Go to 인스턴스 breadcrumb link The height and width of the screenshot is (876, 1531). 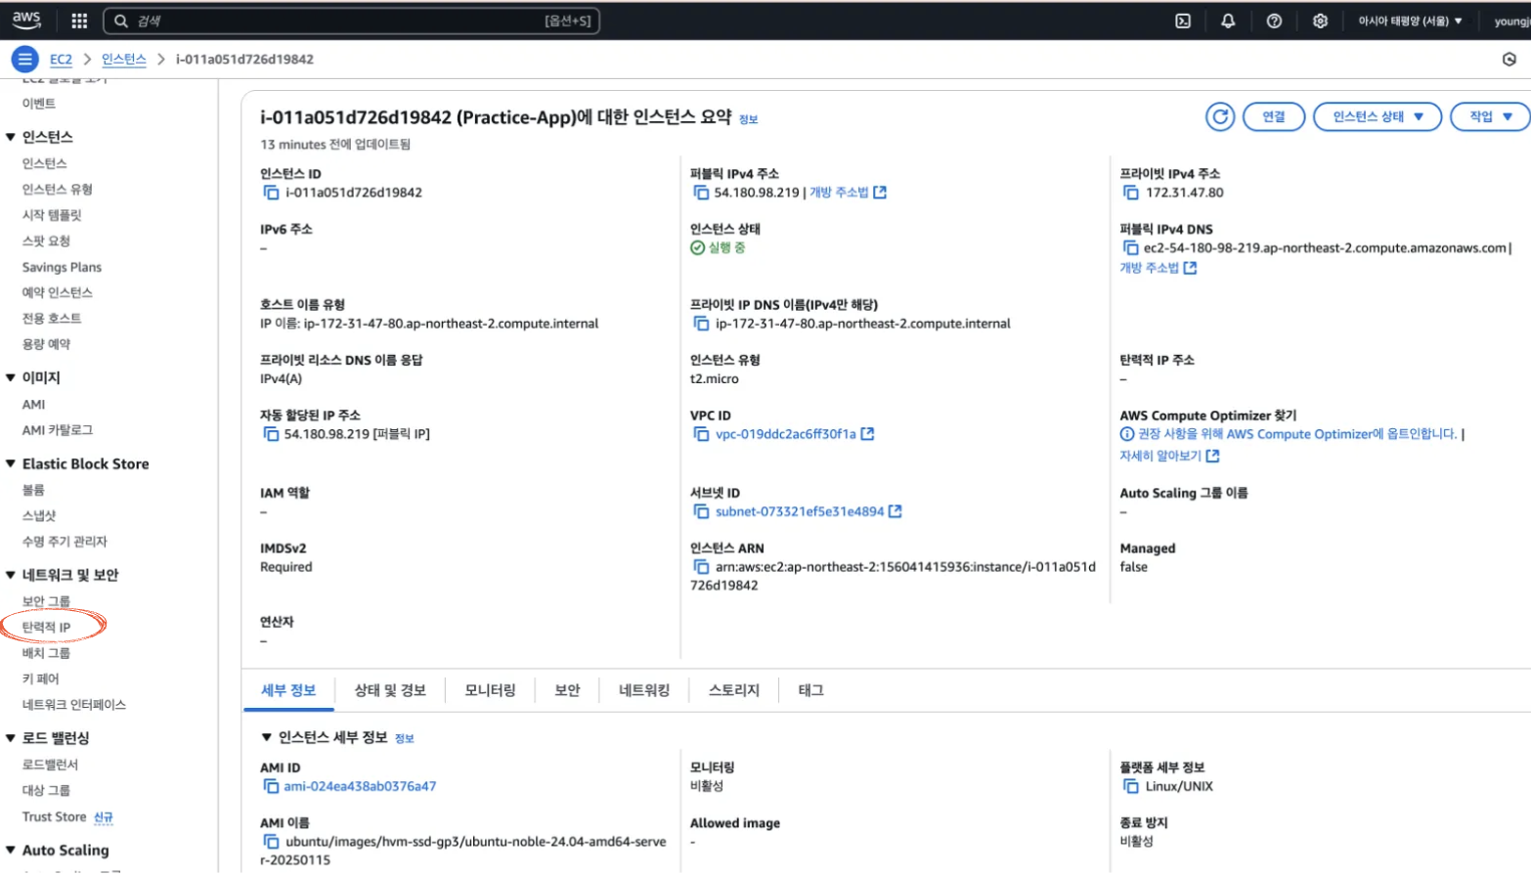coord(124,60)
